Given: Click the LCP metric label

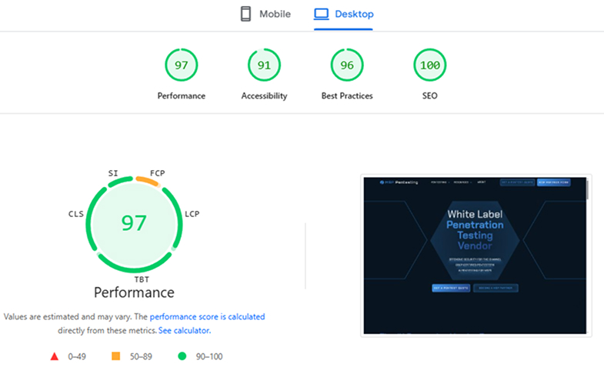Looking at the screenshot, I should click(192, 214).
